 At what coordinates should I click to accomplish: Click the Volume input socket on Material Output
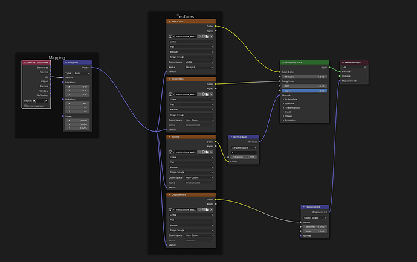340,76
